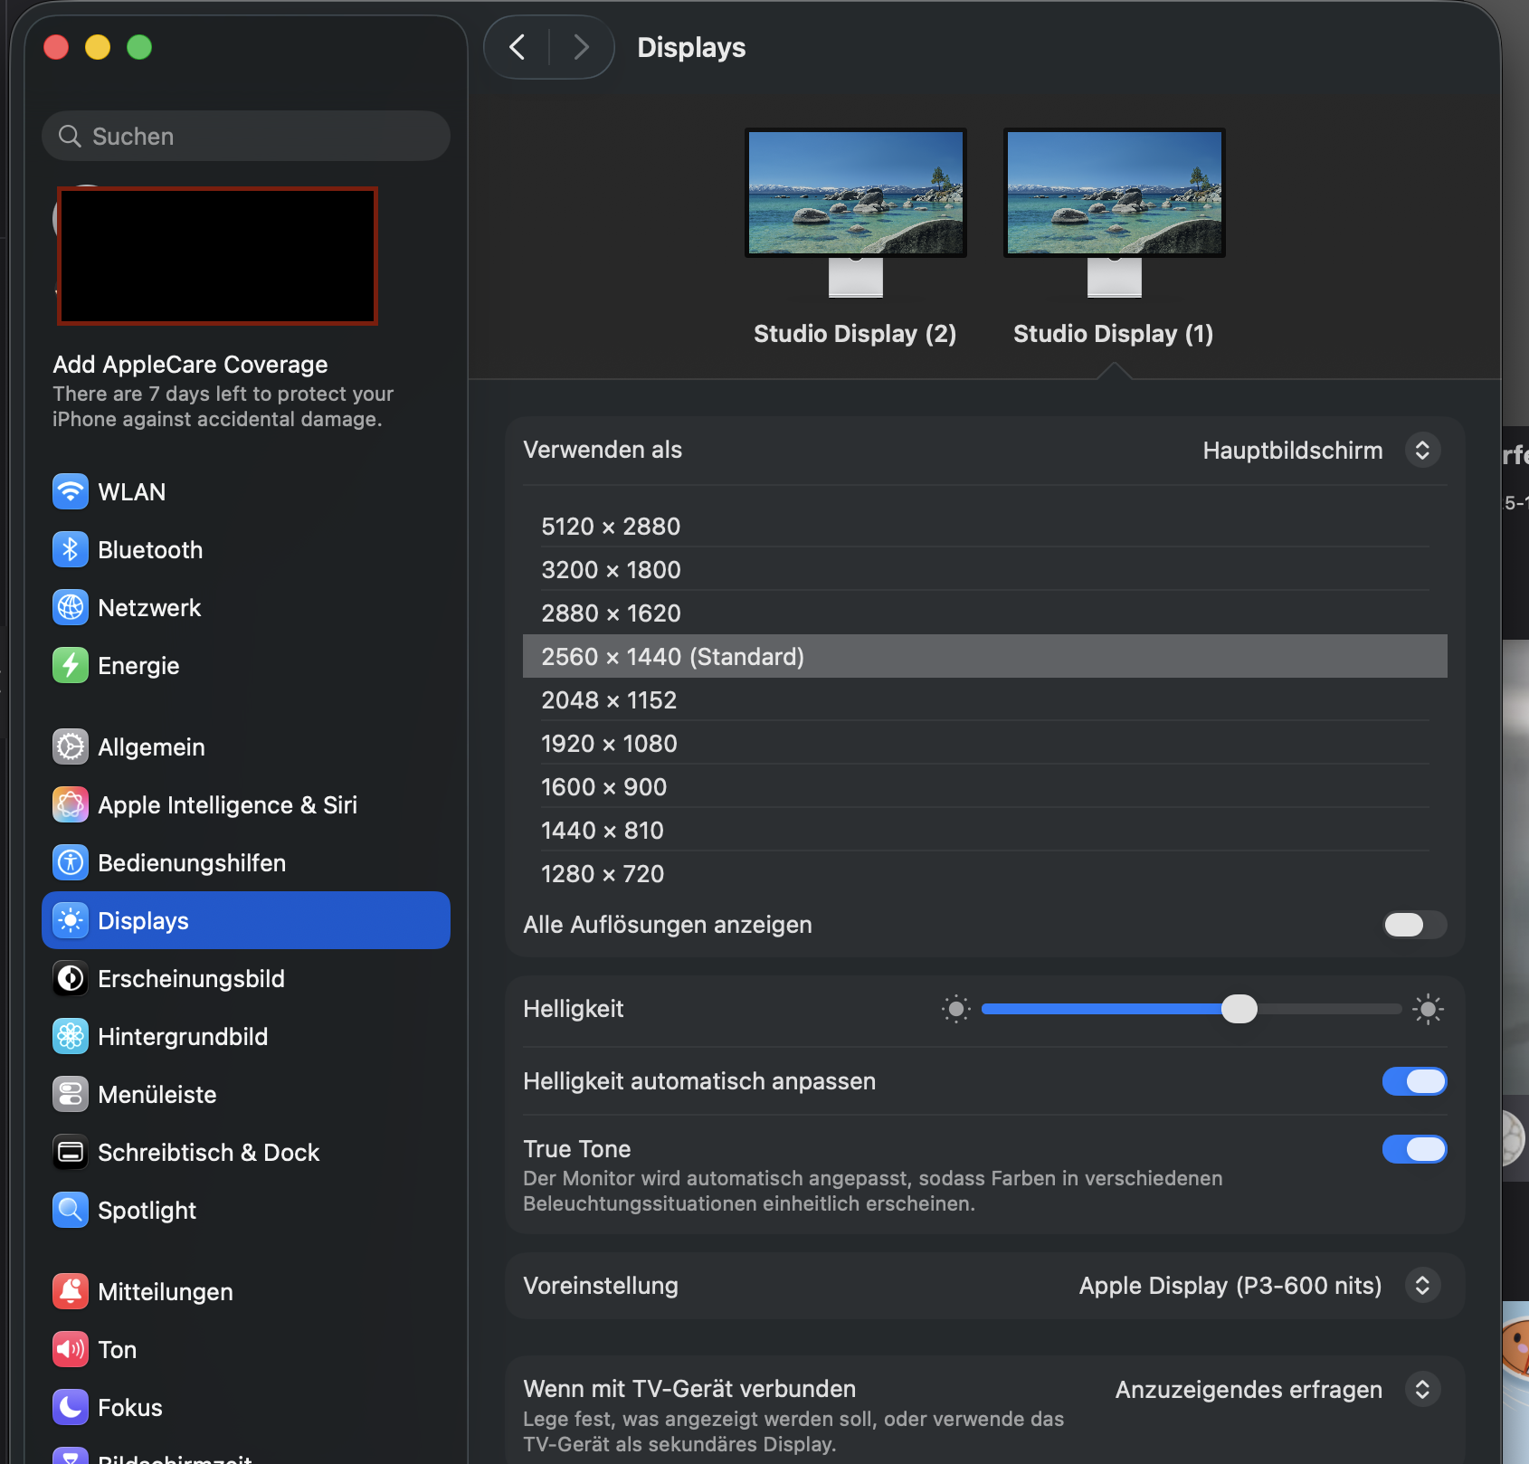Click the Hintergrundbild flower icon
The width and height of the screenshot is (1529, 1464).
[71, 1036]
